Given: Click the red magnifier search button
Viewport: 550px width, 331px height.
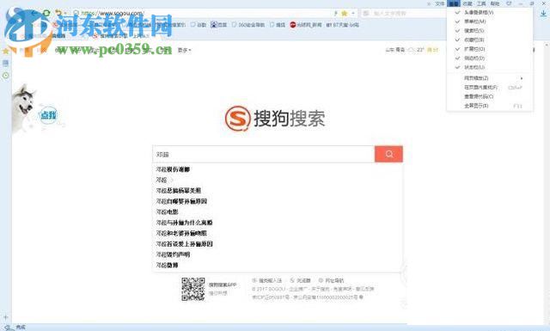Looking at the screenshot, I should (x=388, y=154).
